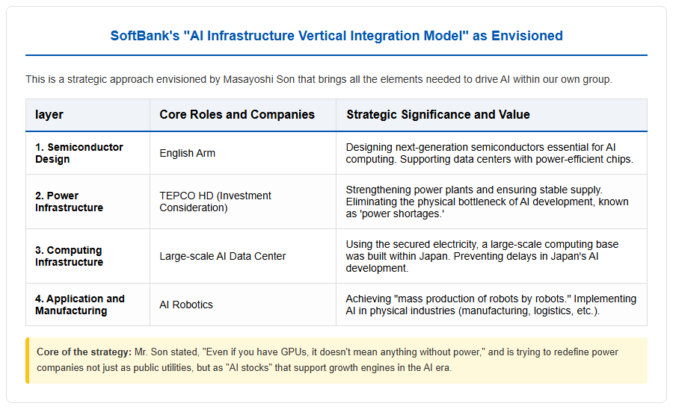The image size is (673, 415).
Task: Select the '2. Power Infrastructure' row label
Action: coord(69,202)
